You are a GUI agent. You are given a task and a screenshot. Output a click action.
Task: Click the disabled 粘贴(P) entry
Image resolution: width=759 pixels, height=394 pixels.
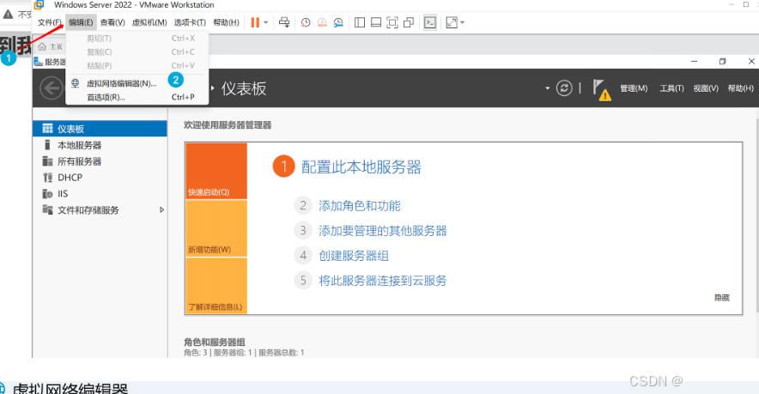[x=137, y=65]
